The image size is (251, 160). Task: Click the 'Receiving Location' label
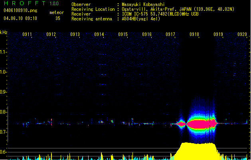93,9
